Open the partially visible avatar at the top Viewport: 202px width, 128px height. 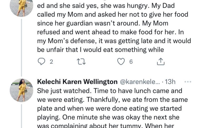(x=22, y=7)
